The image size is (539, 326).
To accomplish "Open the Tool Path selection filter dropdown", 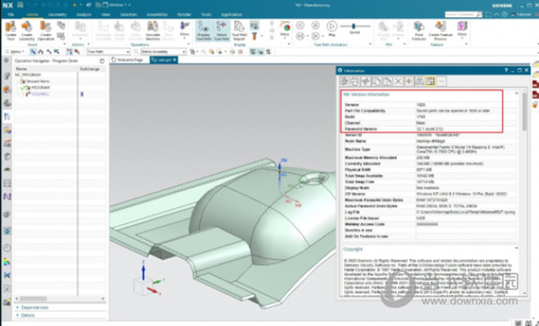I will click(108, 51).
